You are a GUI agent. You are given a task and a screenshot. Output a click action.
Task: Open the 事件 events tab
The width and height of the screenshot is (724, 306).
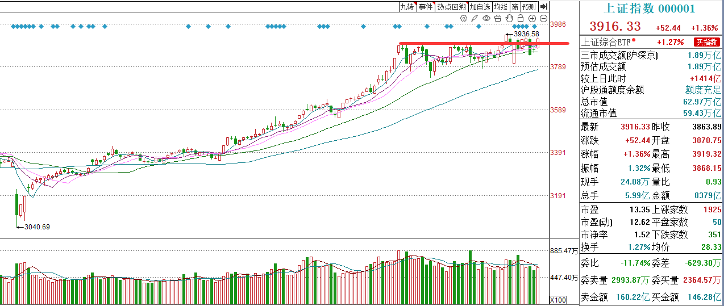point(426,7)
